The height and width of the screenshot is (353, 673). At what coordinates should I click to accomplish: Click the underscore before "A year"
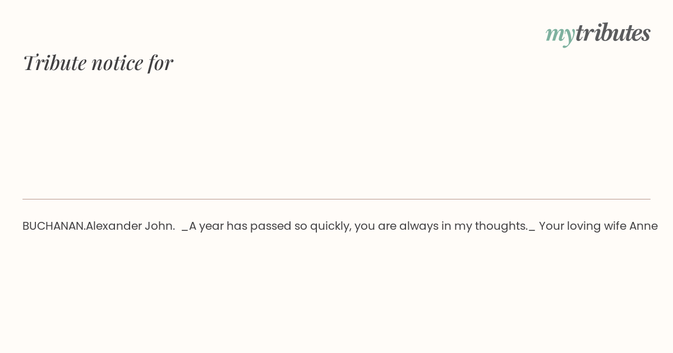[185, 230]
